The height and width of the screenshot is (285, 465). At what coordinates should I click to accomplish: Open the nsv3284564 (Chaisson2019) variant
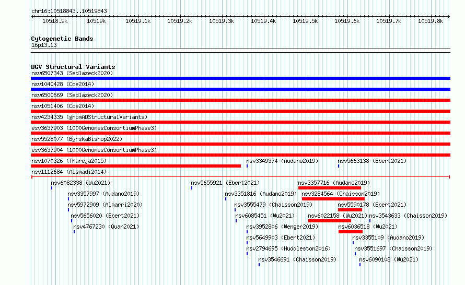(341, 194)
